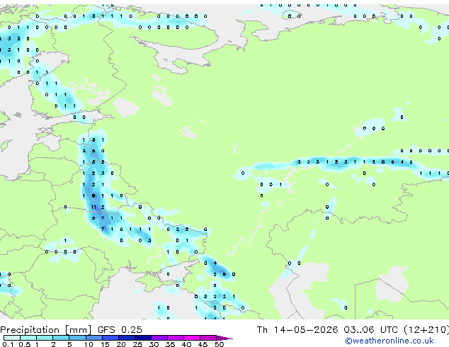
Task: Select the 25–30 mm dark navy legend swatch
Action: point(143,338)
